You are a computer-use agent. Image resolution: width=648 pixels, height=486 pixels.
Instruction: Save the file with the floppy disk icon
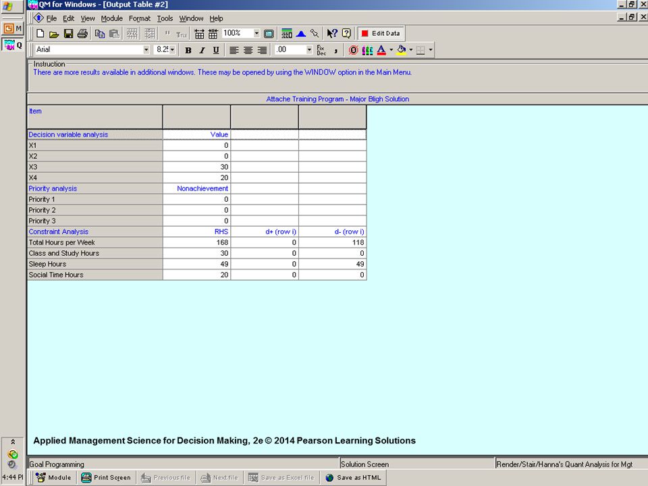(68, 34)
